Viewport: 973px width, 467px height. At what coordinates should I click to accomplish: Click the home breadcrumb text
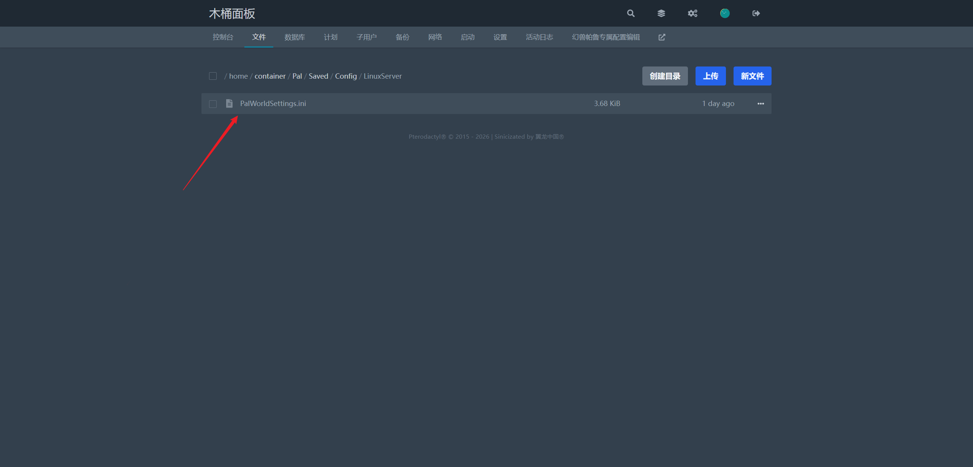click(238, 76)
